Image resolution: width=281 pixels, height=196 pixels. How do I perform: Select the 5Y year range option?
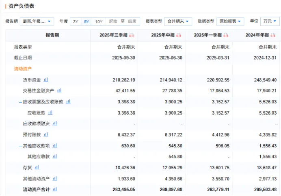point(86,21)
